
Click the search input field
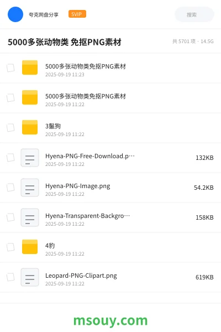coord(194,14)
